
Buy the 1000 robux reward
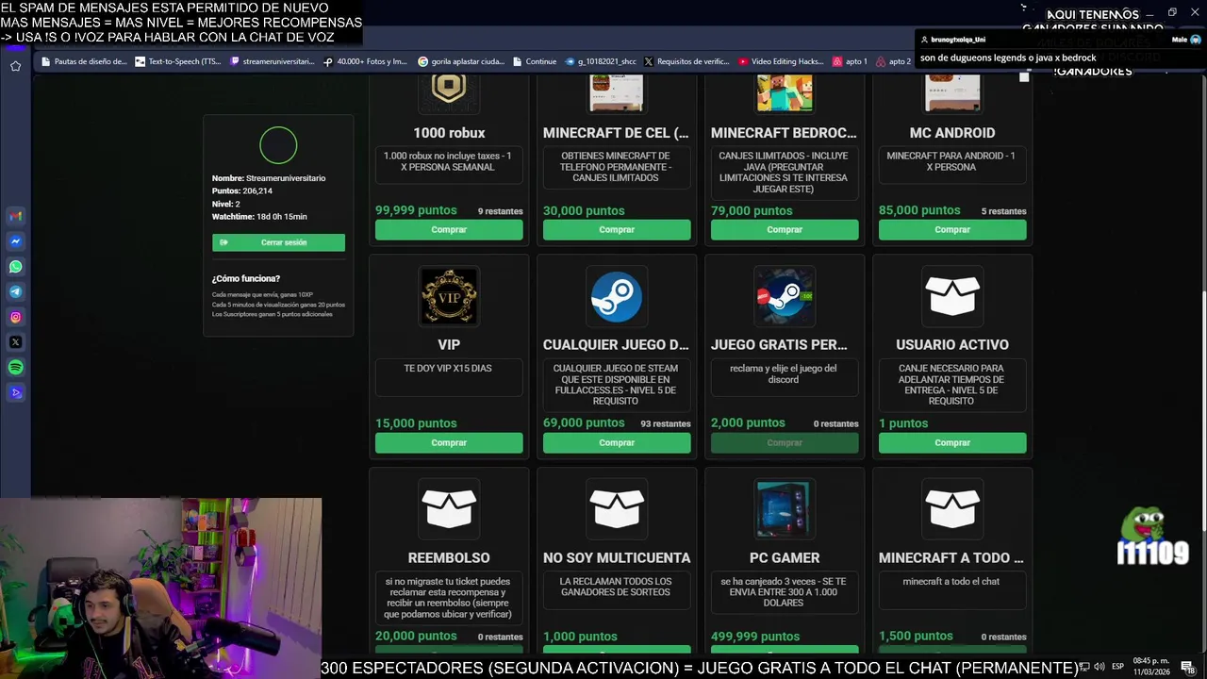(449, 229)
